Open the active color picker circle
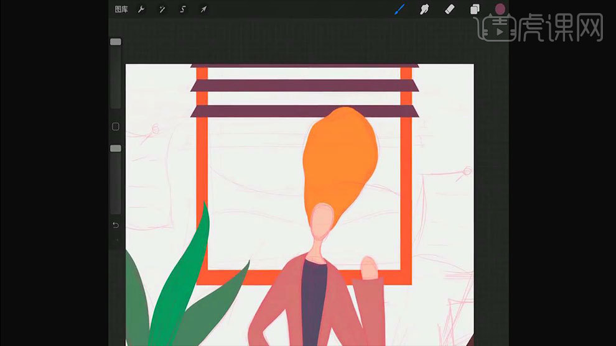Image resolution: width=616 pixels, height=346 pixels. (x=500, y=9)
